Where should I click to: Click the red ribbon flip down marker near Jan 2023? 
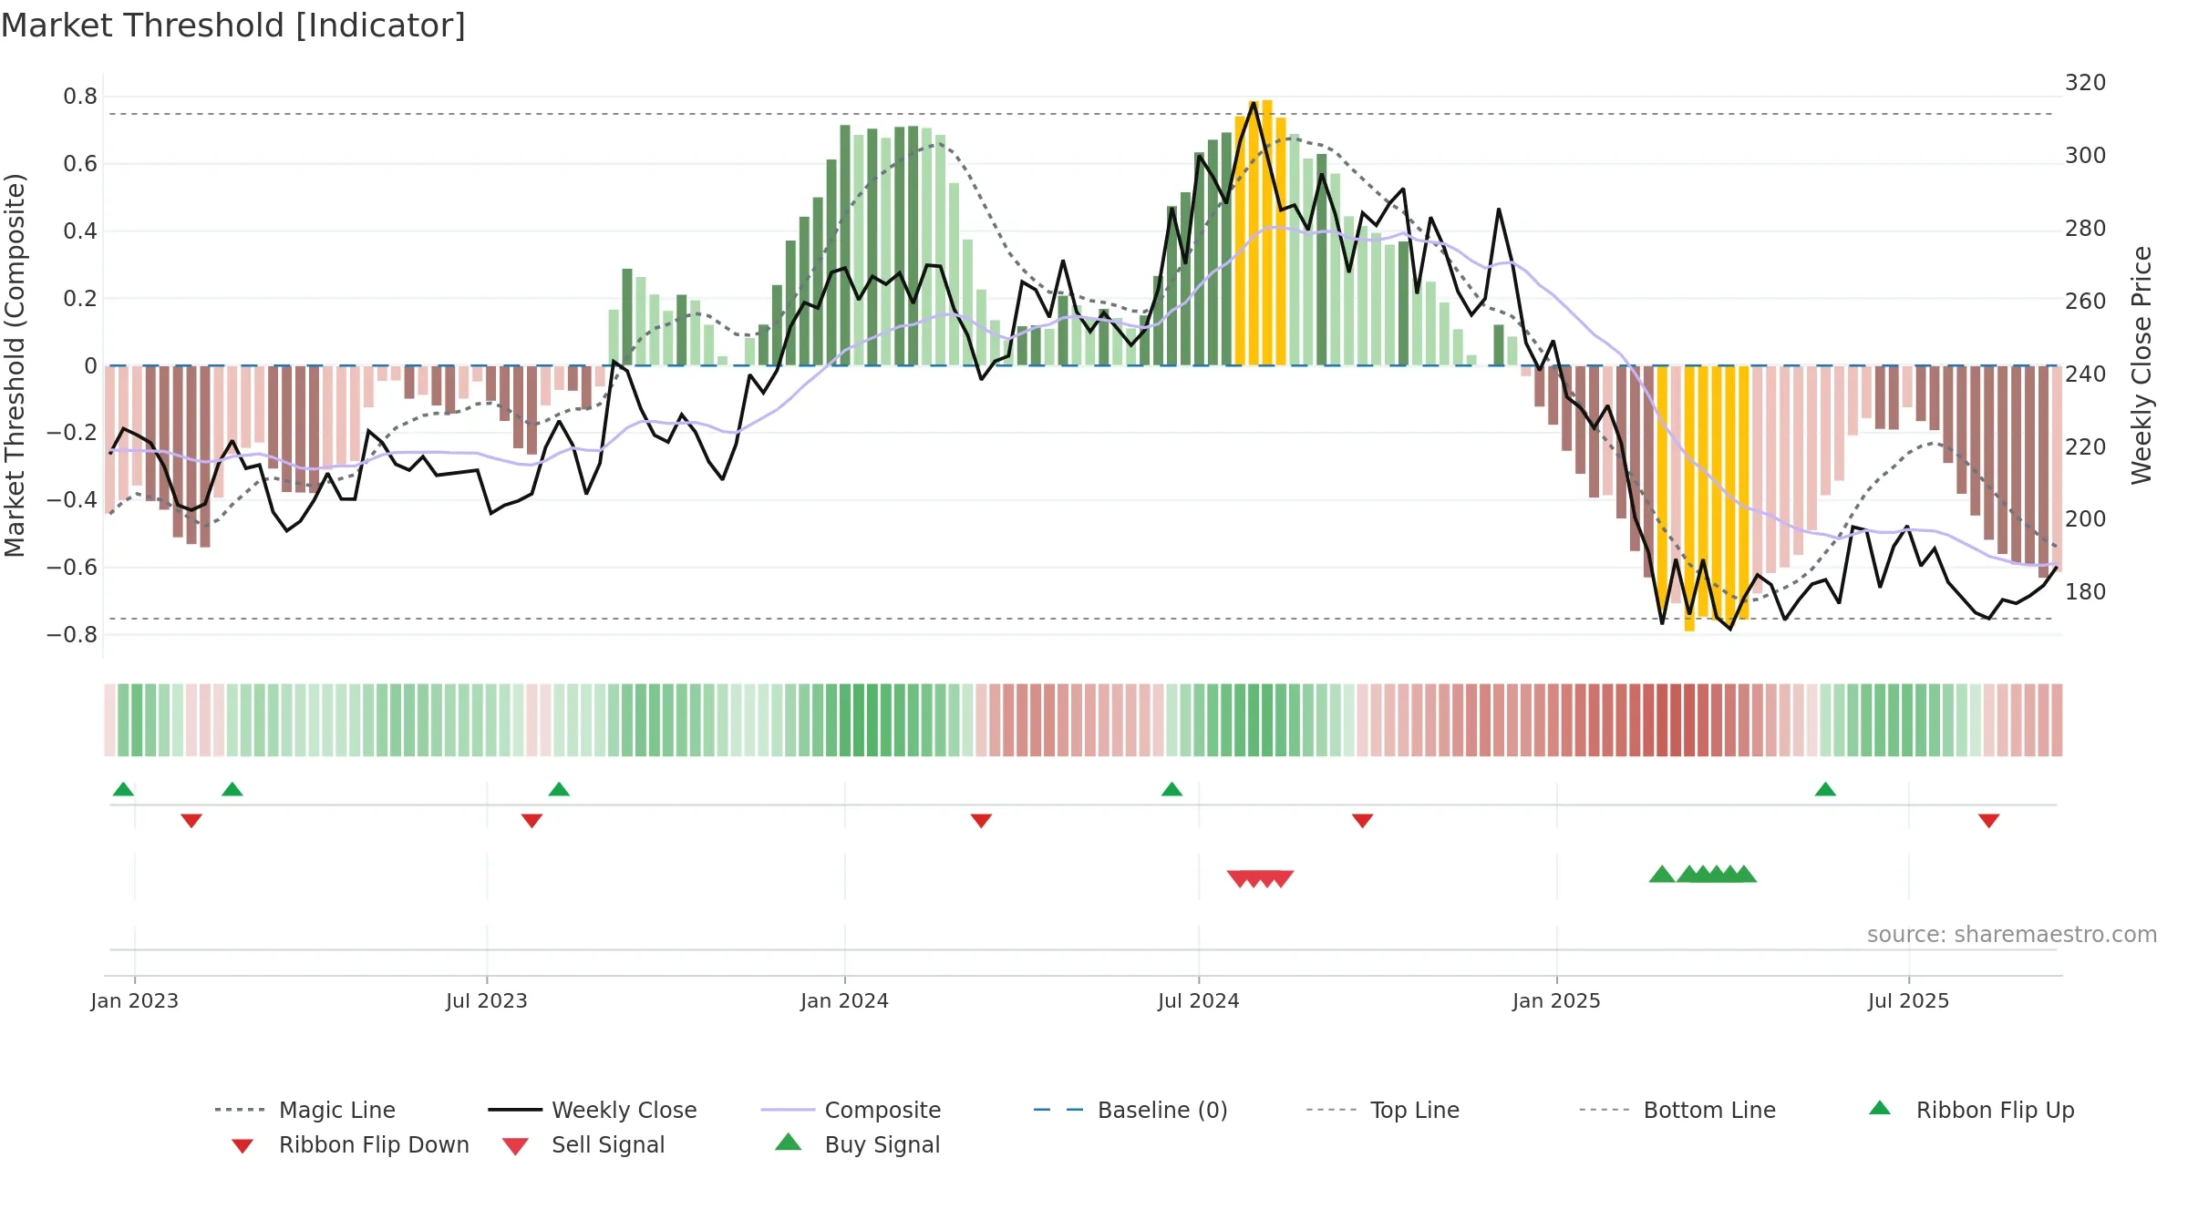tap(191, 821)
